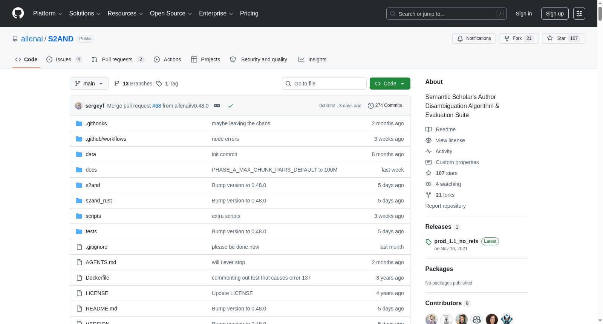Click the s2and_rust folder icon
The width and height of the screenshot is (603, 324).
[79, 201]
